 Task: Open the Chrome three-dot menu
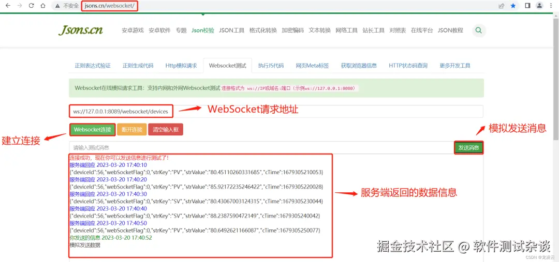click(552, 6)
